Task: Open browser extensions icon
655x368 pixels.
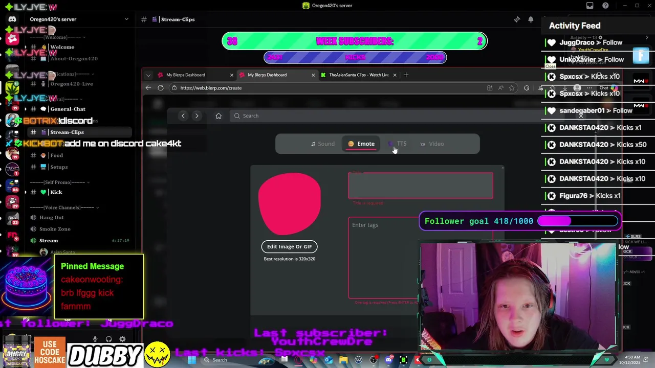Action: (527, 88)
